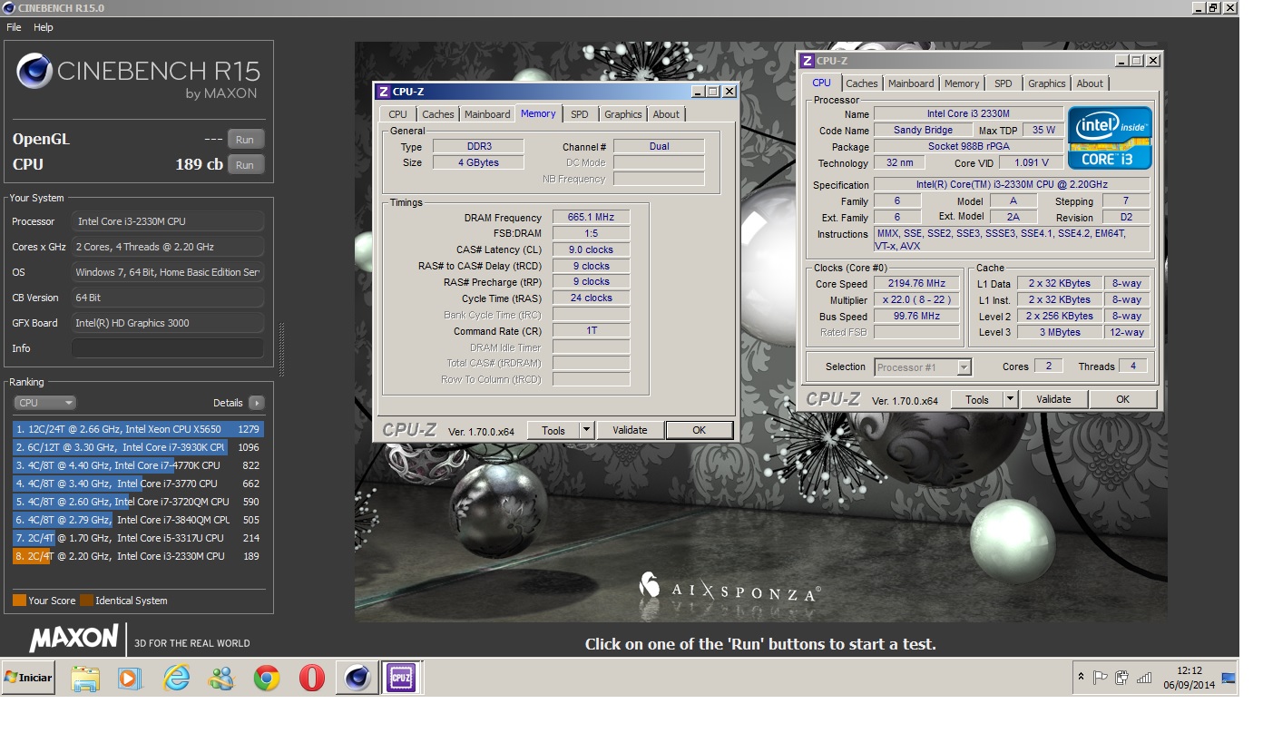Image resolution: width=1263 pixels, height=733 pixels.
Task: Open Windows Live Messenger taskbar icon
Action: pyautogui.click(x=220, y=678)
